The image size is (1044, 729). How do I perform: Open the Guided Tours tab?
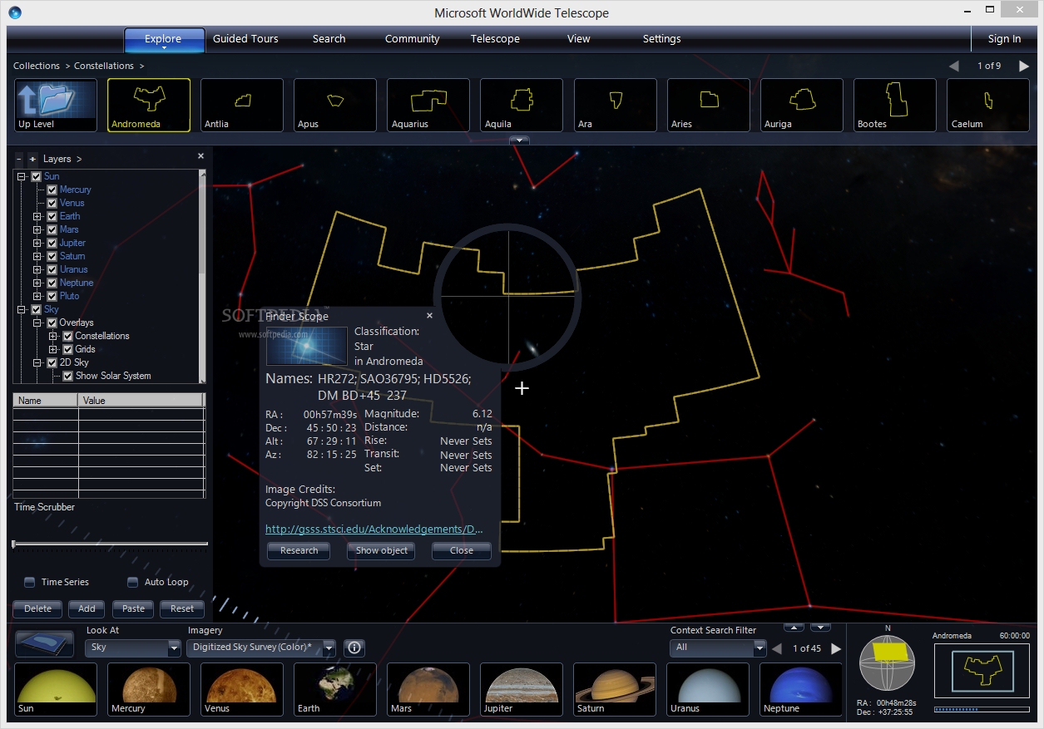245,39
